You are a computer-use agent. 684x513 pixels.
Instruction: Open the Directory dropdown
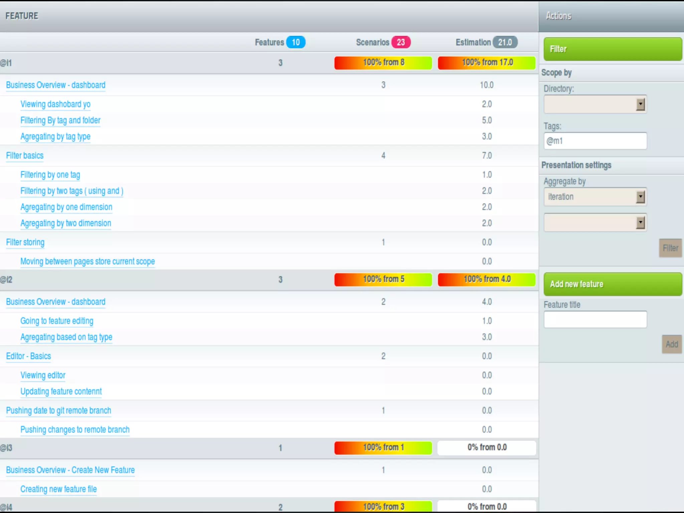(x=595, y=104)
